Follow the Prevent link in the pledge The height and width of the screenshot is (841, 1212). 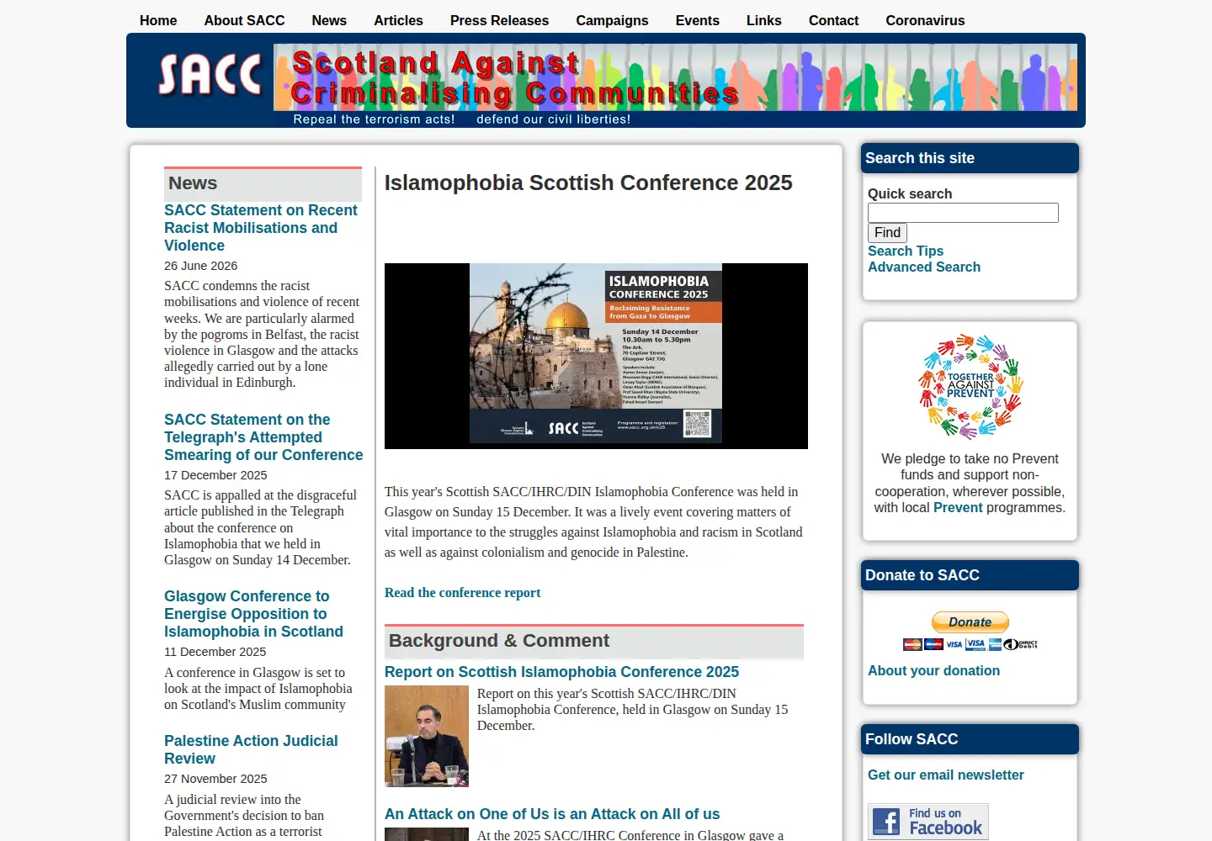pos(958,507)
